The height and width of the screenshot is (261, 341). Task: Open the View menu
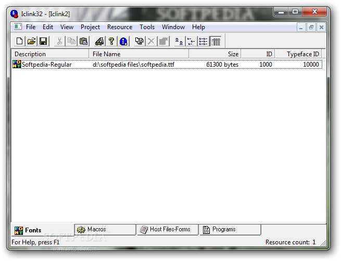(x=67, y=27)
